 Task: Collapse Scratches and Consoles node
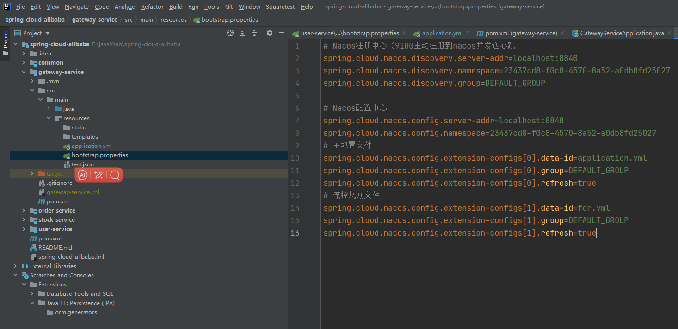15,275
